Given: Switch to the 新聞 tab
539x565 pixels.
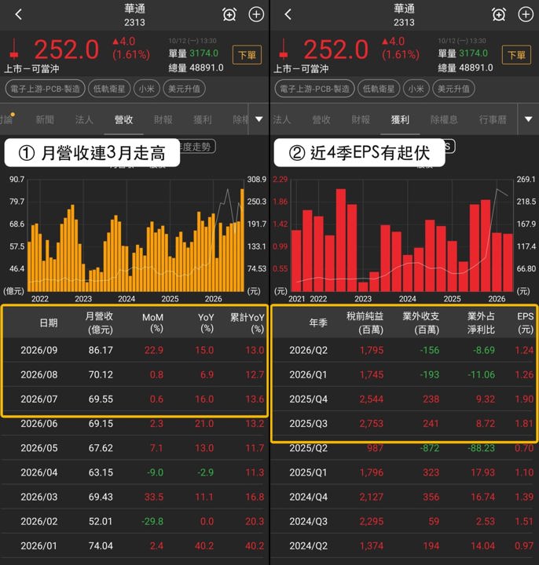Looking at the screenshot, I should pyautogui.click(x=45, y=119).
